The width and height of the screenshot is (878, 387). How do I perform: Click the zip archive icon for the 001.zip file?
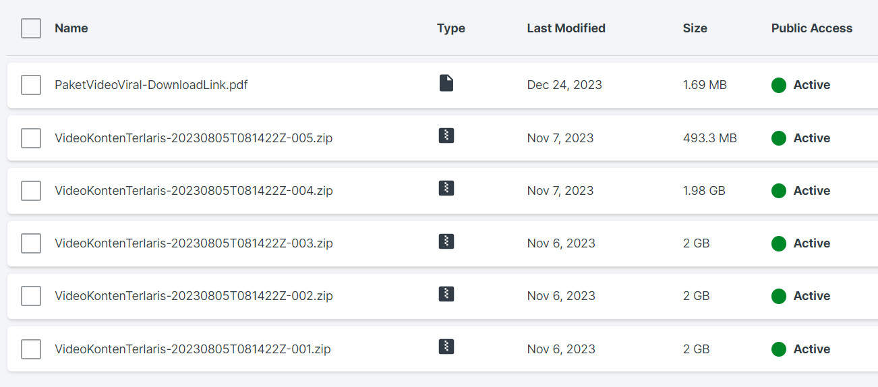446,347
